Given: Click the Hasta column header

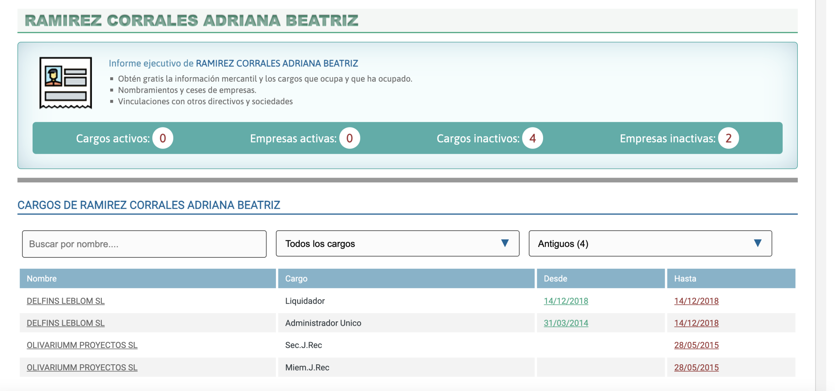Looking at the screenshot, I should pyautogui.click(x=685, y=279).
